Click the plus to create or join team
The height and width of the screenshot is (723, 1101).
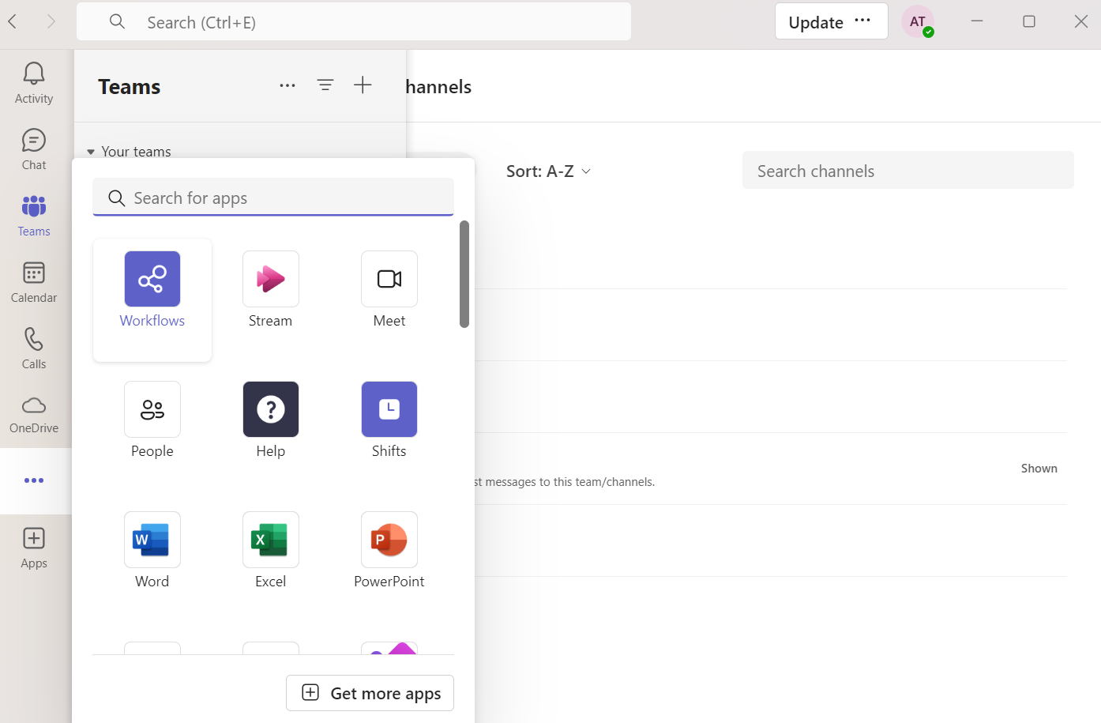pyautogui.click(x=363, y=85)
